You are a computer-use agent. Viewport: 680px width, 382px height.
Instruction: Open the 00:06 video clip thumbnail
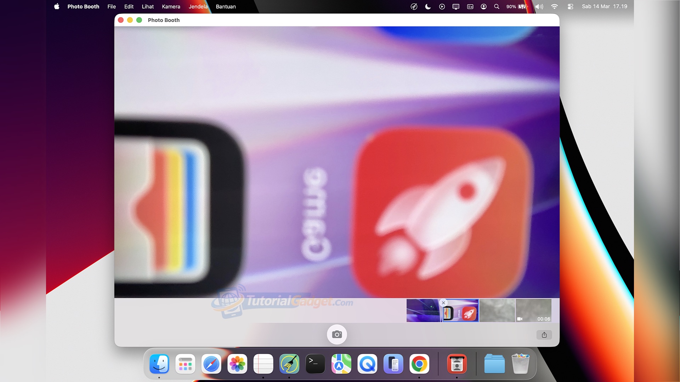[533, 311]
